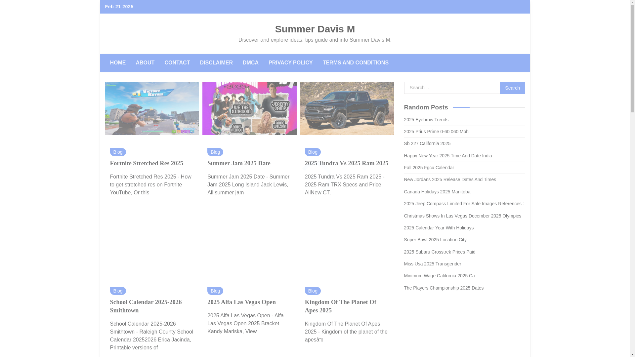This screenshot has width=635, height=357.
Task: Open Super Bowl 2025 Location City post
Action: 435,240
